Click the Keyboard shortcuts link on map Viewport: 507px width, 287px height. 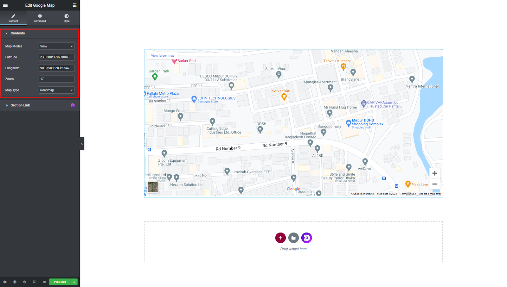(x=362, y=194)
